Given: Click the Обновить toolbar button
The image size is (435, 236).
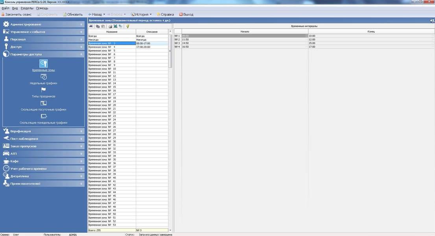Looking at the screenshot, I should tap(73, 15).
